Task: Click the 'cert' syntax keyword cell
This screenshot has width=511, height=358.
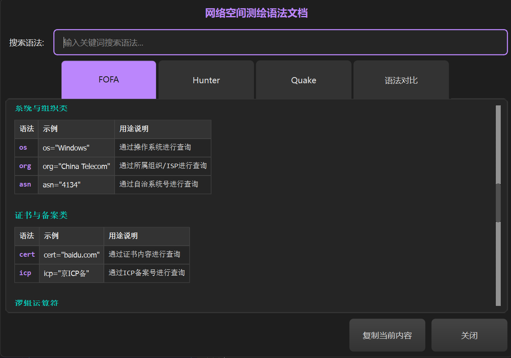Action: pyautogui.click(x=27, y=255)
